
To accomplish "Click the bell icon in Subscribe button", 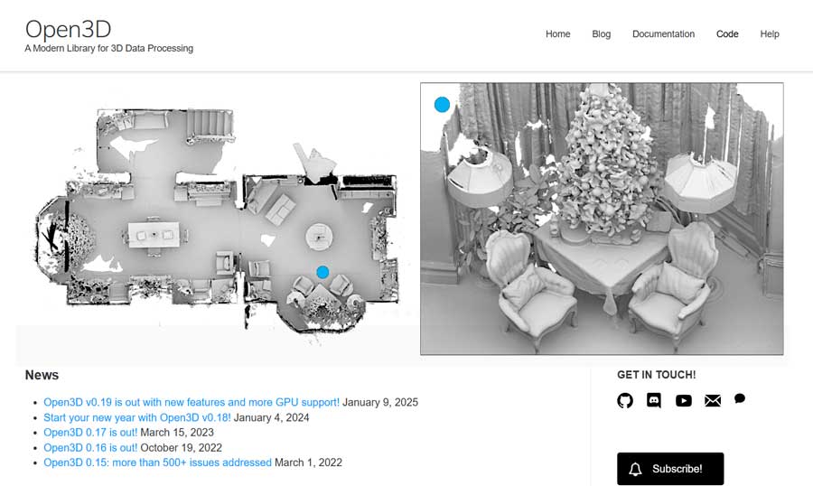I will [635, 469].
